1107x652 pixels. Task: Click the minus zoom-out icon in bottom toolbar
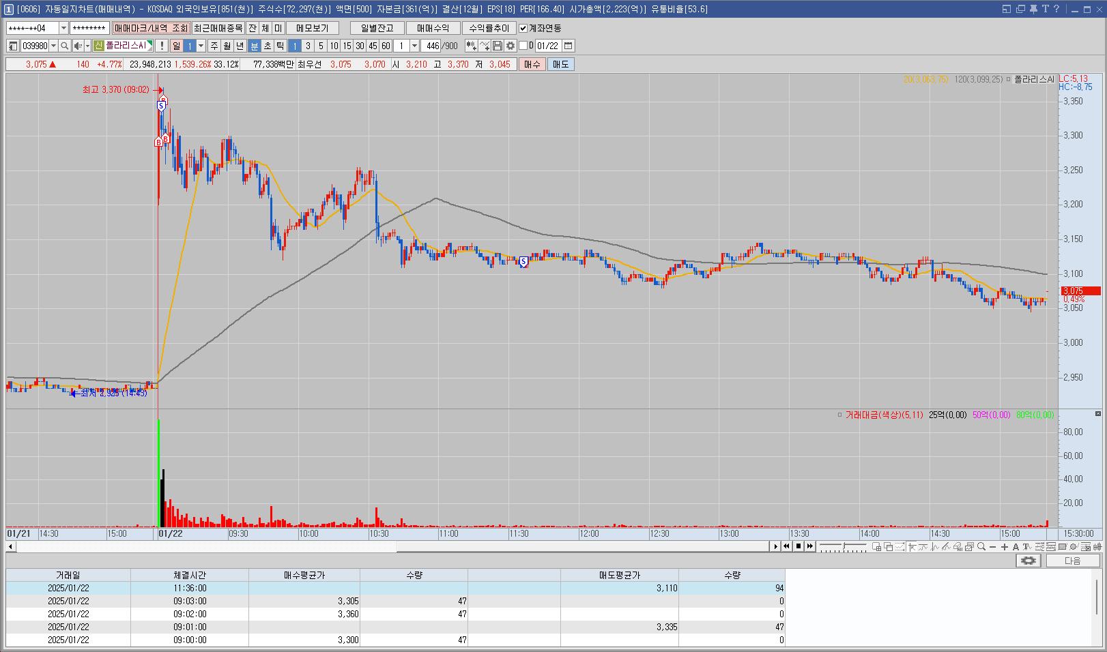pyautogui.click(x=992, y=546)
